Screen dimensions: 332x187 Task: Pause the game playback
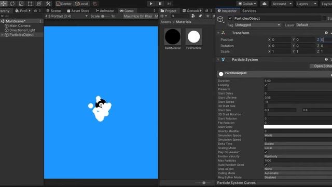click(x=160, y=4)
